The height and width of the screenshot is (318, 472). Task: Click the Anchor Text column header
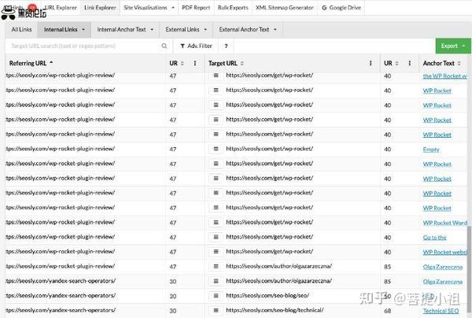pos(439,63)
